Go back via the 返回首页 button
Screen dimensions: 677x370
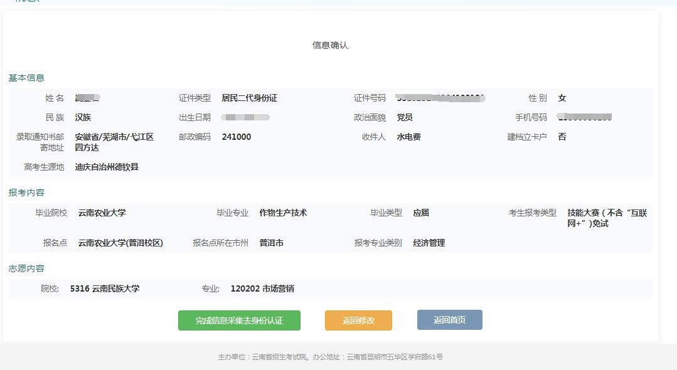(449, 320)
